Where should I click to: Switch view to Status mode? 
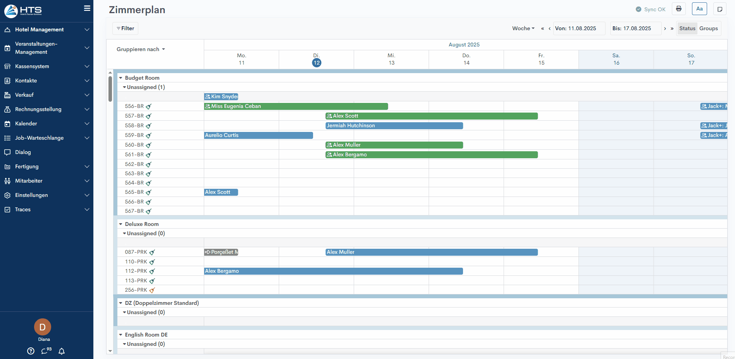pyautogui.click(x=687, y=29)
